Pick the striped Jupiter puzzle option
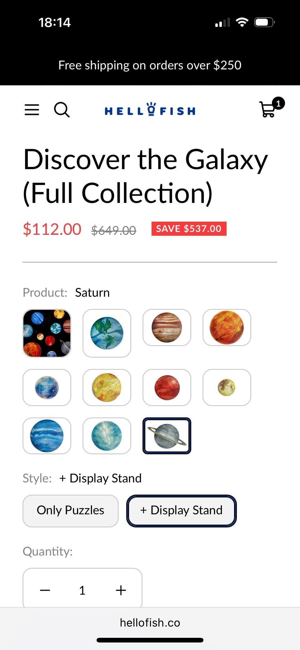The height and width of the screenshot is (650, 300). pos(167,327)
